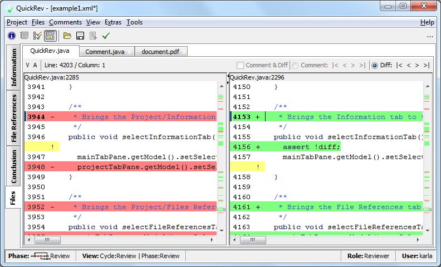Click the Line 4203 / Column 1 indicator

pyautogui.click(x=75, y=65)
